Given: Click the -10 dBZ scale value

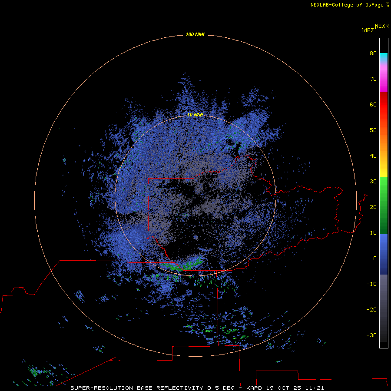Looking at the screenshot, I should click(371, 284).
